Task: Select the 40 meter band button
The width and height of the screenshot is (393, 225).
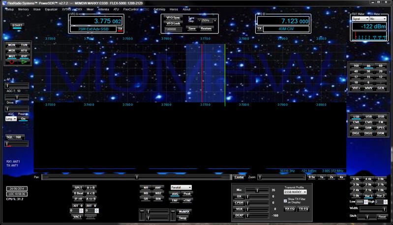Action: [356, 71]
